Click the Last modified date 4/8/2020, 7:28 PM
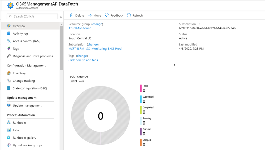265x150 pixels. [x=191, y=48]
